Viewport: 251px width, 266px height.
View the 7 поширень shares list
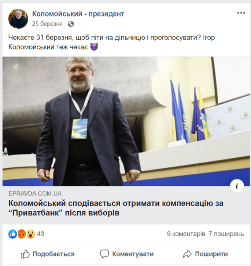pyautogui.click(x=226, y=234)
